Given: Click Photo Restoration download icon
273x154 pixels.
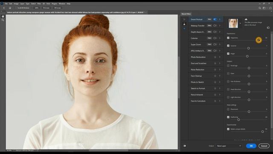Looking at the screenshot, I should coord(215,57).
